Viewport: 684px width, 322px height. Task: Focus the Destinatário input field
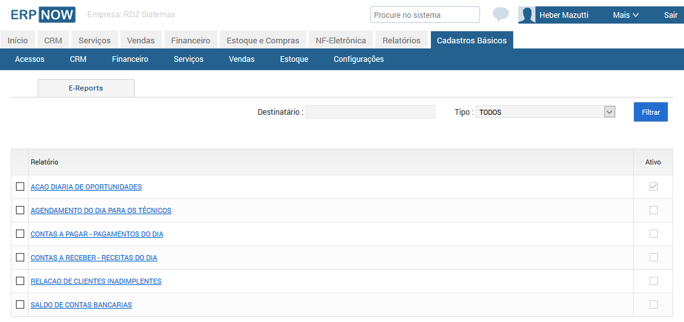coord(370,112)
